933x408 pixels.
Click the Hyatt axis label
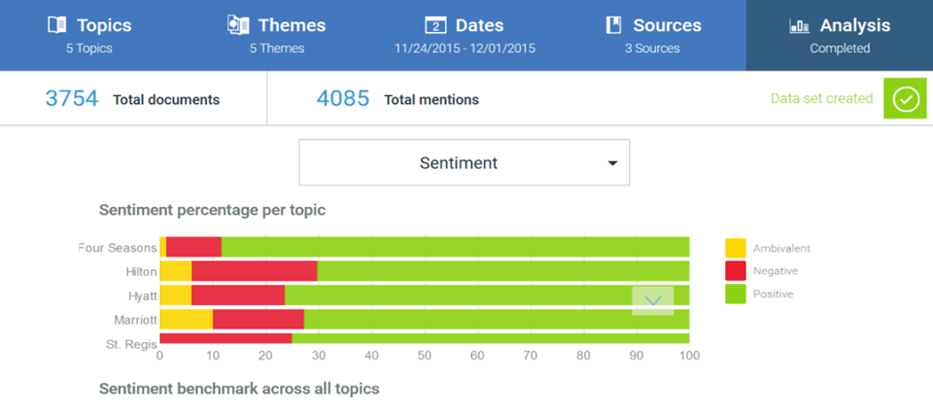tap(143, 295)
